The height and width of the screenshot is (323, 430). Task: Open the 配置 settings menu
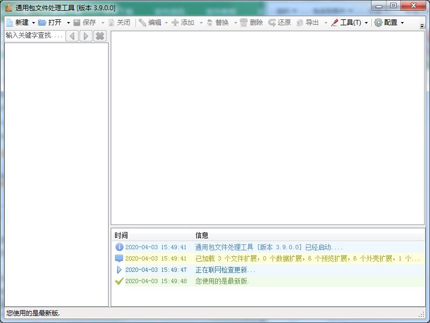[x=386, y=23]
